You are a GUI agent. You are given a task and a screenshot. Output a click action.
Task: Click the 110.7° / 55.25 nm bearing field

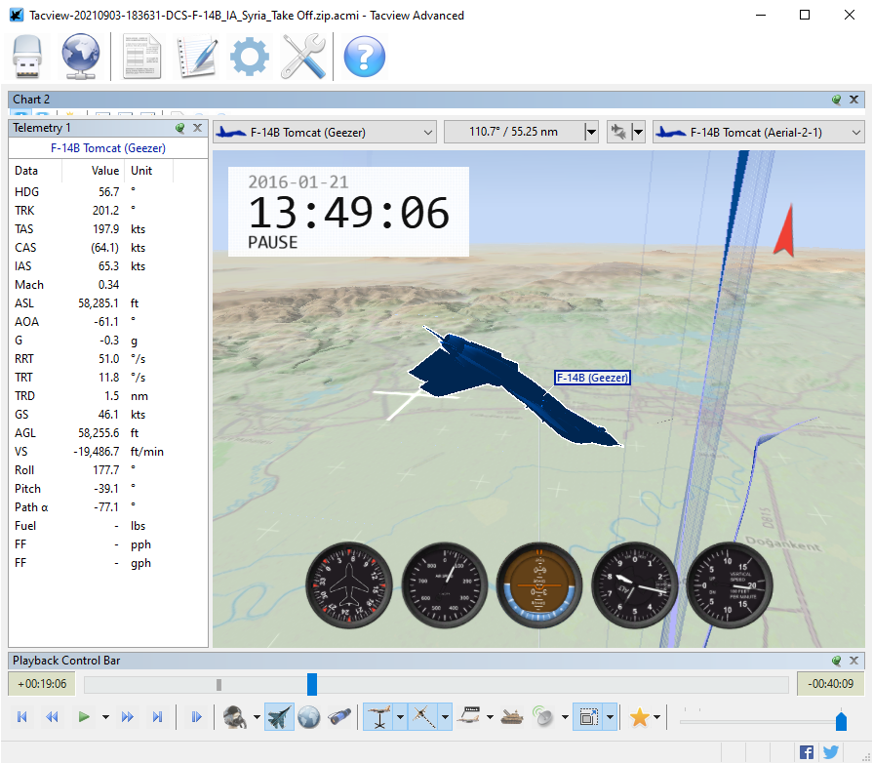513,132
